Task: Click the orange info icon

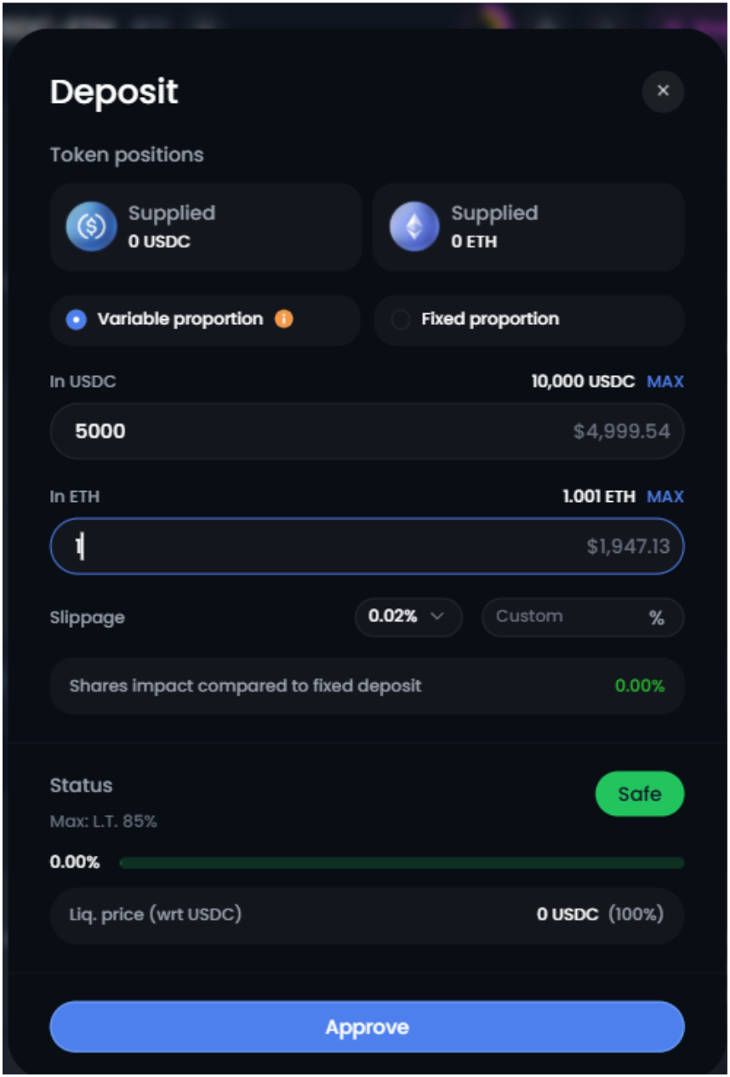Action: pos(284,319)
